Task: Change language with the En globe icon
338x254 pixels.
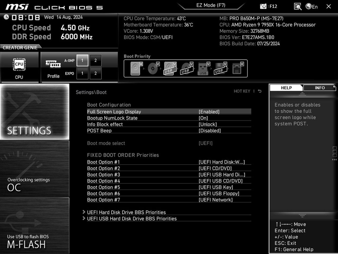Action: [312, 6]
